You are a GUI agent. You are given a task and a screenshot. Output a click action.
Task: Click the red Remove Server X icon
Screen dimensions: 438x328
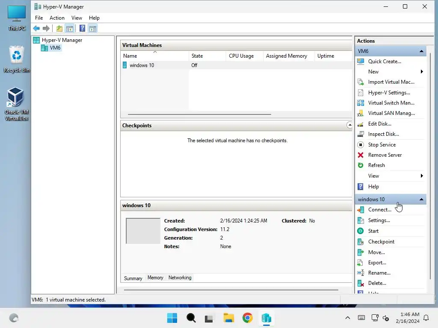point(361,155)
